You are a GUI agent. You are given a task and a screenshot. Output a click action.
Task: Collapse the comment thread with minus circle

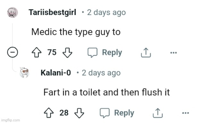[x=12, y=52]
